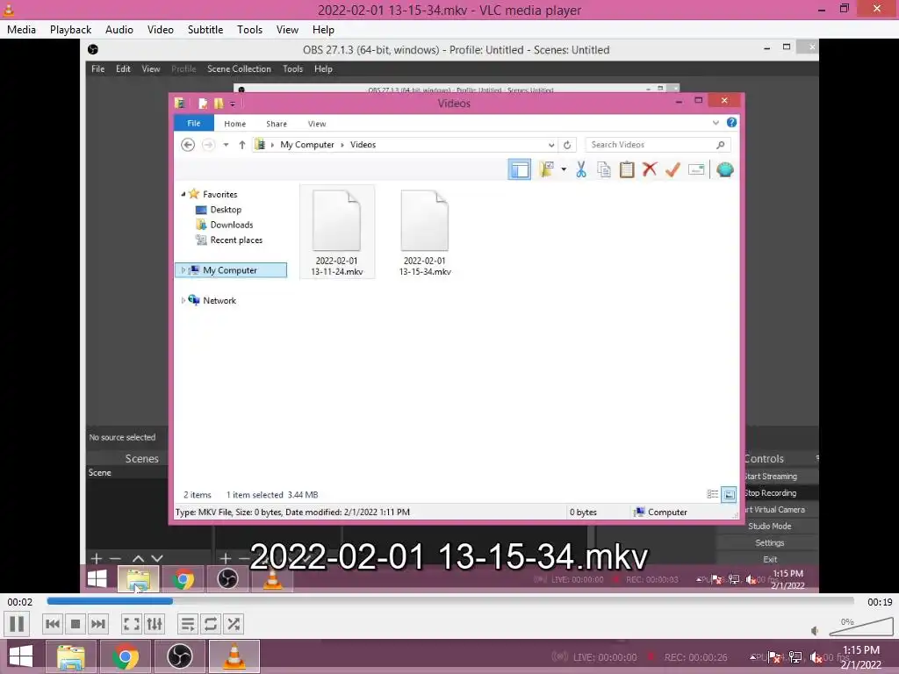This screenshot has width=899, height=674.
Task: Click the VLC mute speaker icon
Action: 815,630
